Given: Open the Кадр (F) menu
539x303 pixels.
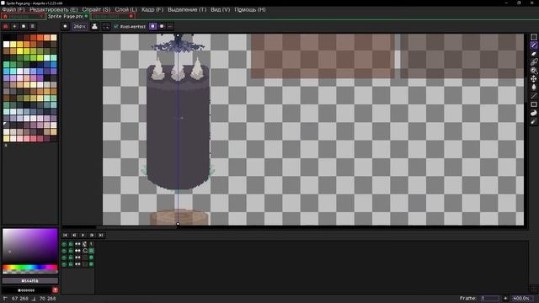Looking at the screenshot, I should click(x=152, y=9).
